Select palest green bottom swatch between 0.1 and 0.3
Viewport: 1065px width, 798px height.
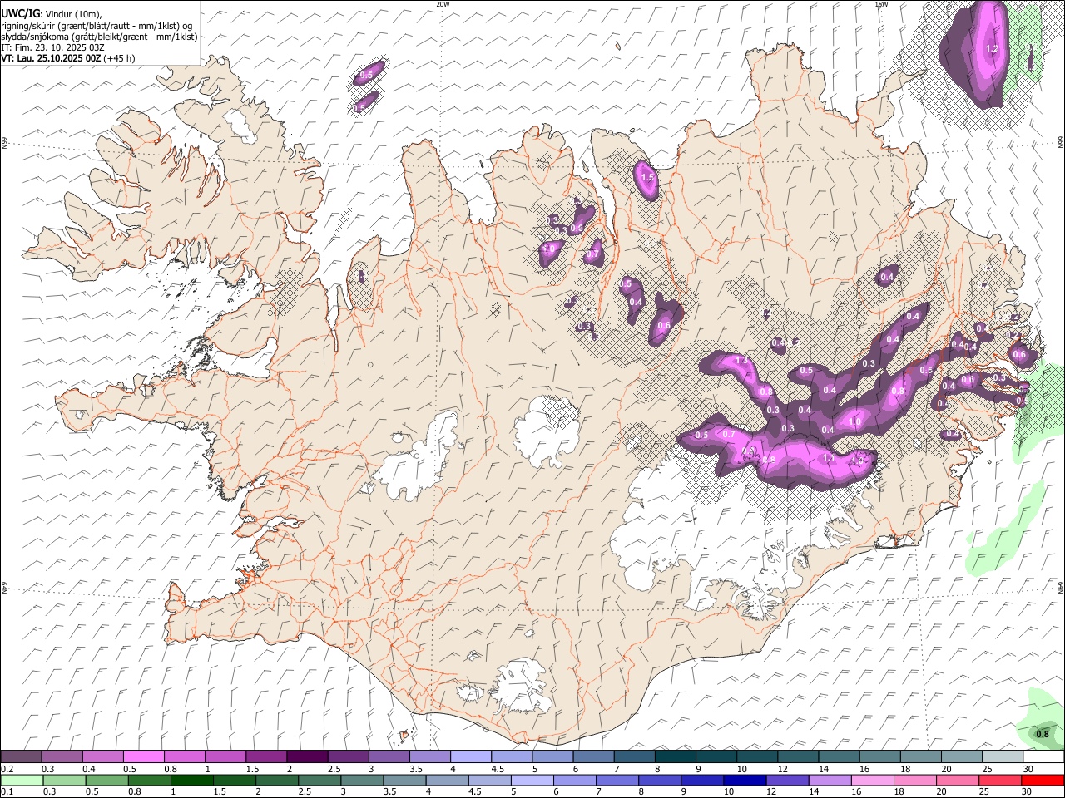22,780
